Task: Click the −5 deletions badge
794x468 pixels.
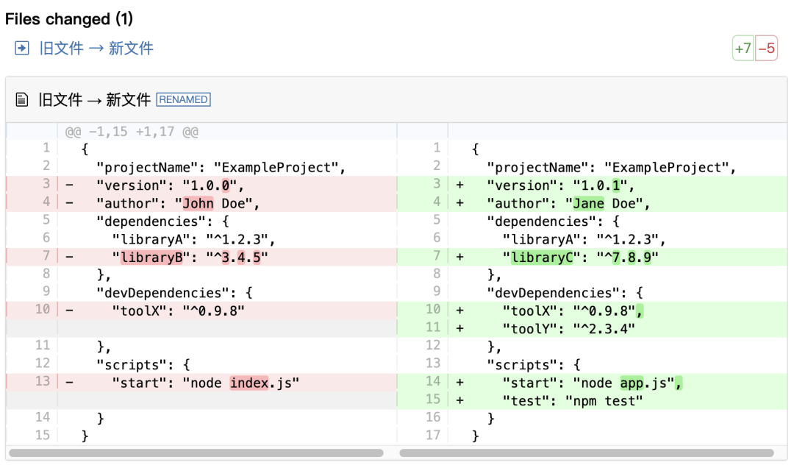Action: click(x=766, y=49)
